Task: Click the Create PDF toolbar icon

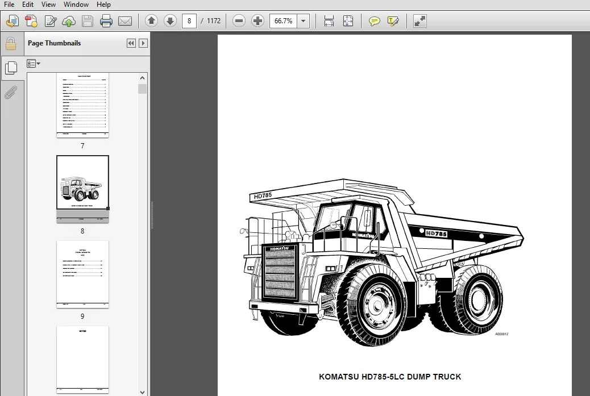Action: click(31, 21)
